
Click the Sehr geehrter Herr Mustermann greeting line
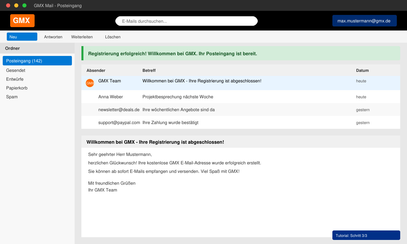point(120,155)
